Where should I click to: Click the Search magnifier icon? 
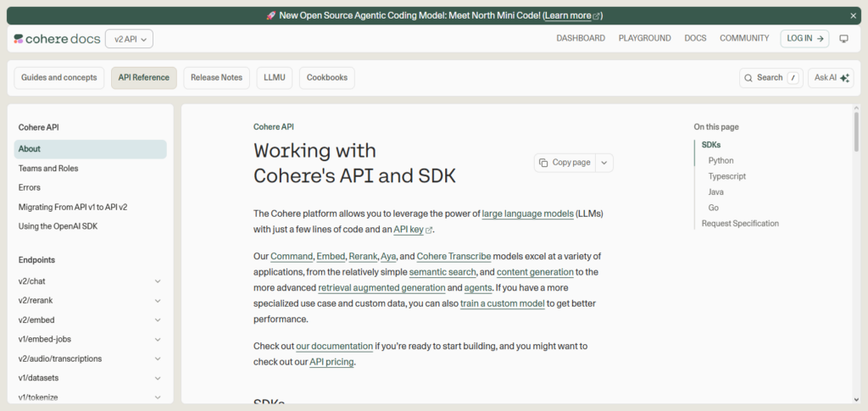tap(748, 78)
